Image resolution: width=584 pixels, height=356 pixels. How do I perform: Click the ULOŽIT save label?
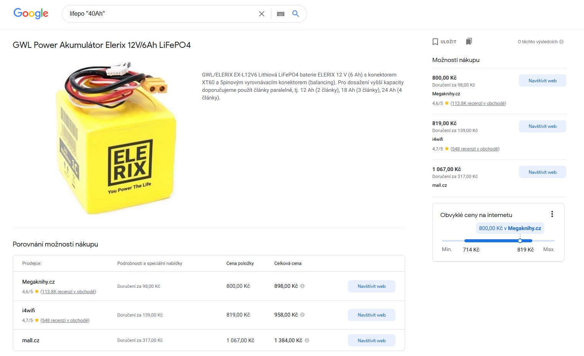point(448,42)
